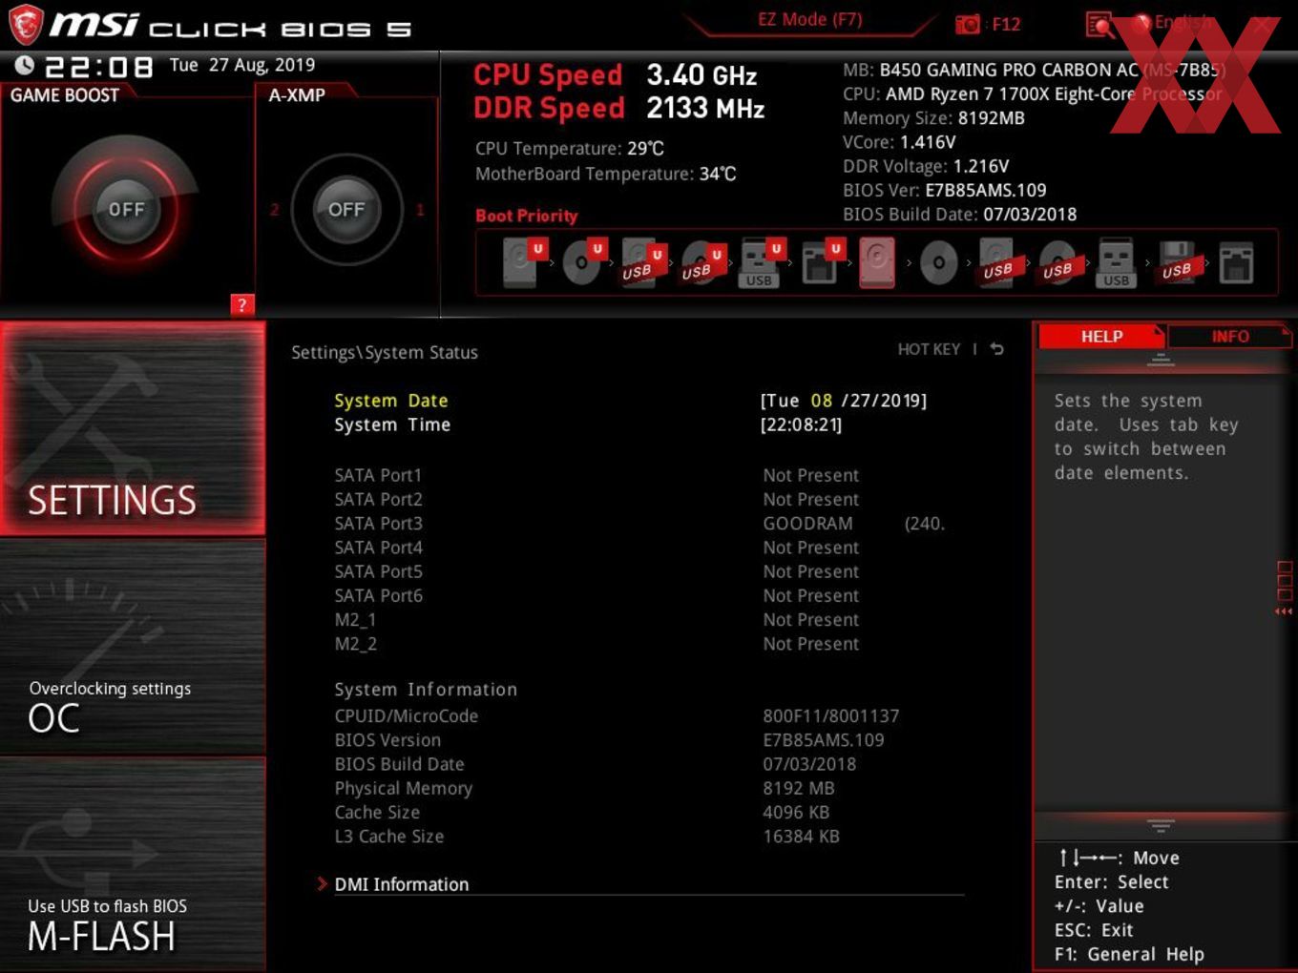The image size is (1298, 973).
Task: Select the SATA Port4 row
Action: coord(597,548)
